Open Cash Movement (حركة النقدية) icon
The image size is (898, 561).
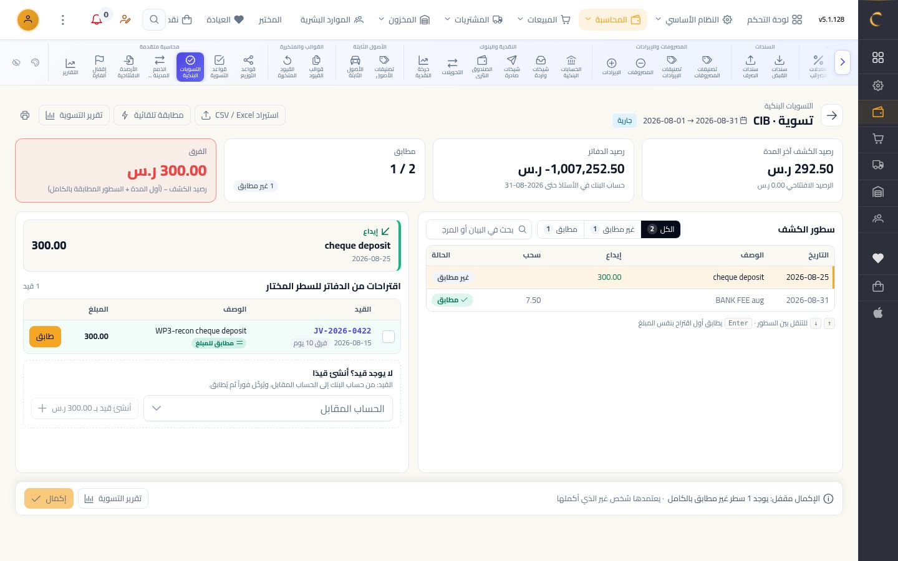point(423,67)
